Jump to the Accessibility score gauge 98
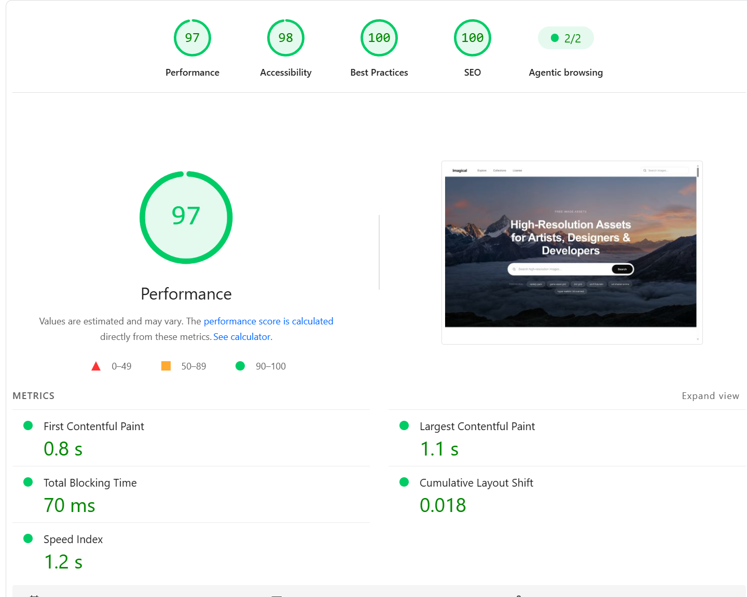The width and height of the screenshot is (747, 597). point(286,38)
